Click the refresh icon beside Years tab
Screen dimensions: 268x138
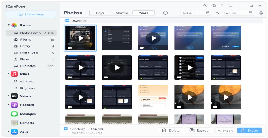coord(165,13)
